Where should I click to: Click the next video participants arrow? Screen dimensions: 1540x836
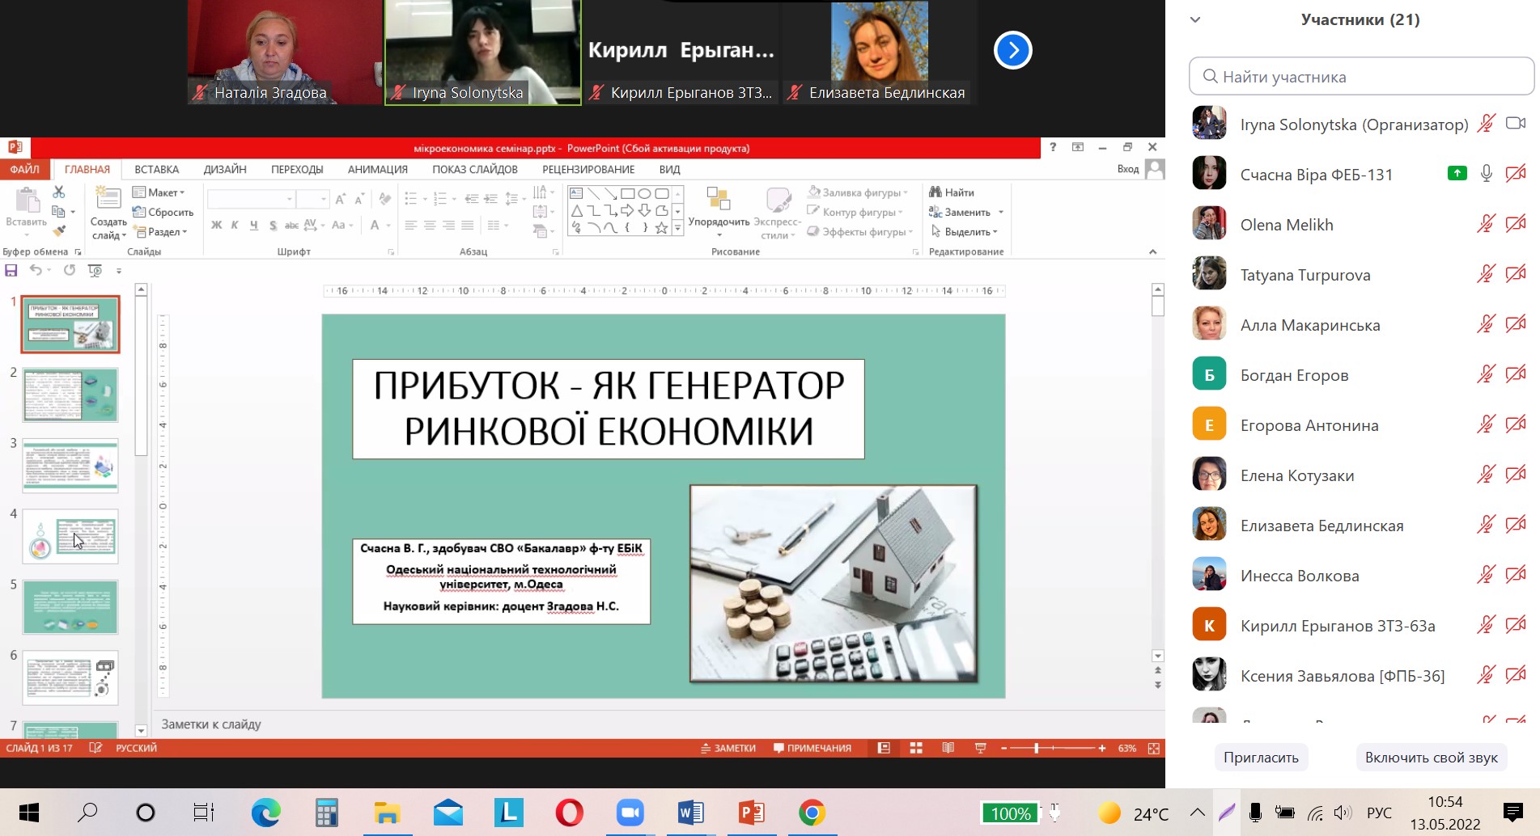point(1012,50)
